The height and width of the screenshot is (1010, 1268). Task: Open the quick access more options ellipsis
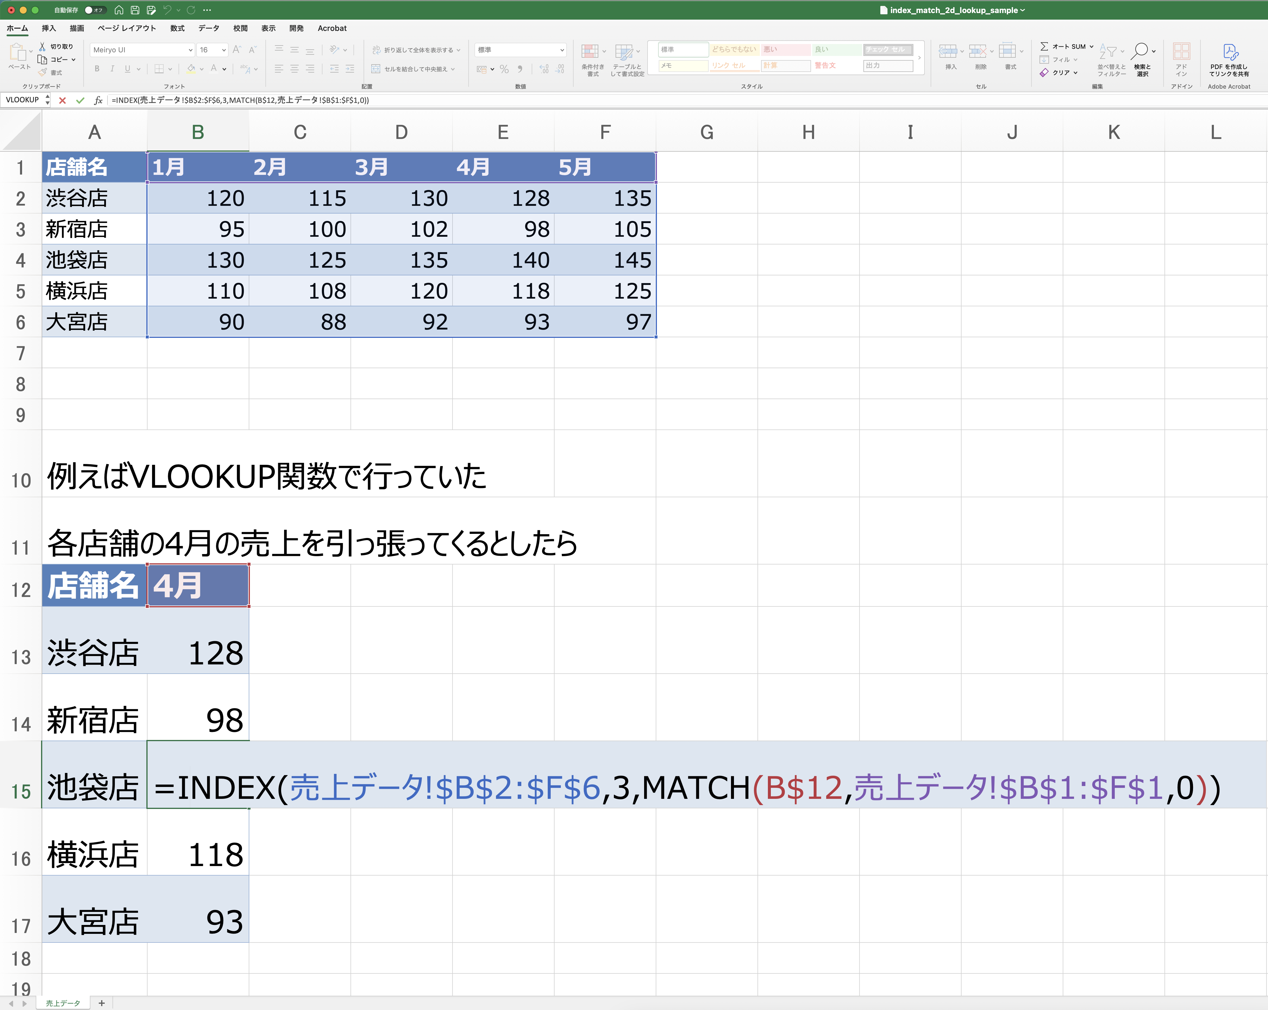pos(207,10)
